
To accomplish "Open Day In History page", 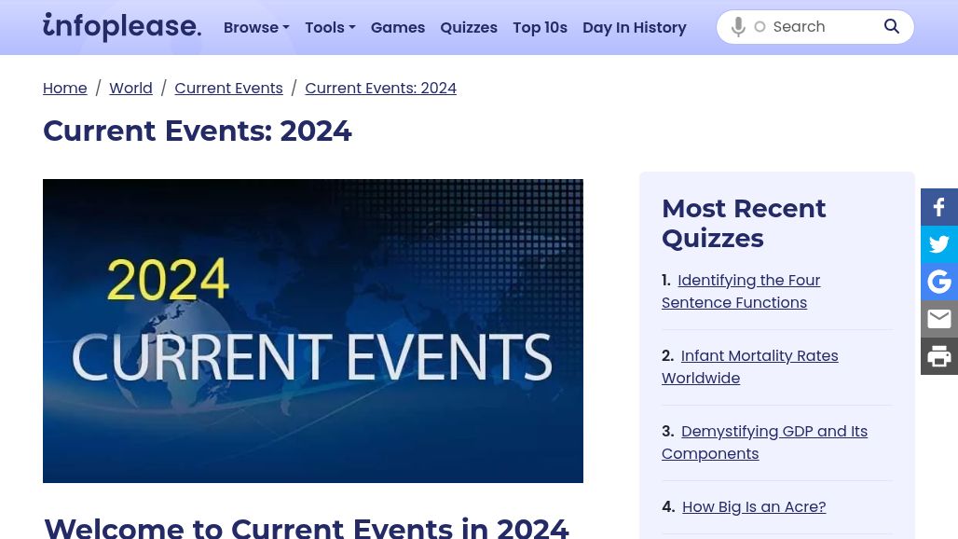I will pyautogui.click(x=635, y=27).
